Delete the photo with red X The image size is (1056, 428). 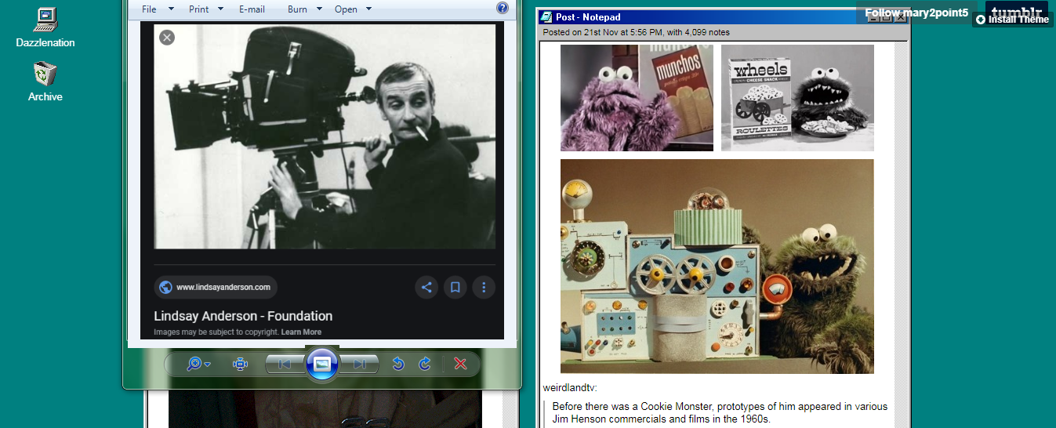461,364
